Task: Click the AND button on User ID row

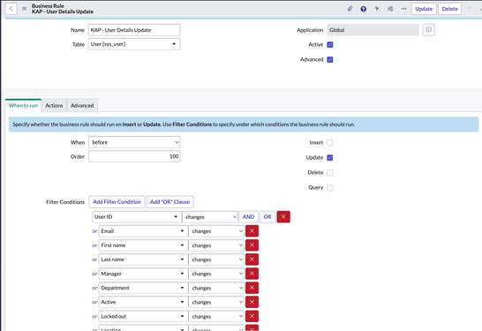Action: pyautogui.click(x=248, y=216)
